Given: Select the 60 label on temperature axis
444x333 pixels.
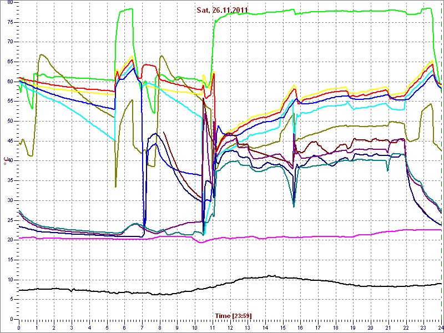Looking at the screenshot, I should 9,82.
